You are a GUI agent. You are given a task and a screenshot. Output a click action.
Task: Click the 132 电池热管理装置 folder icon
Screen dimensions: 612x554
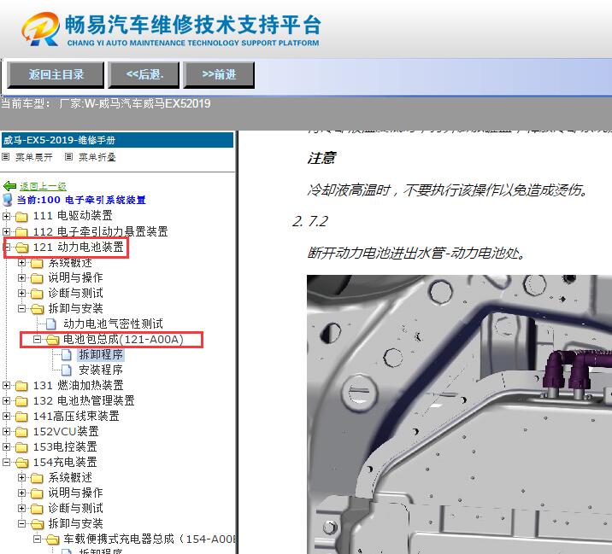point(21,401)
